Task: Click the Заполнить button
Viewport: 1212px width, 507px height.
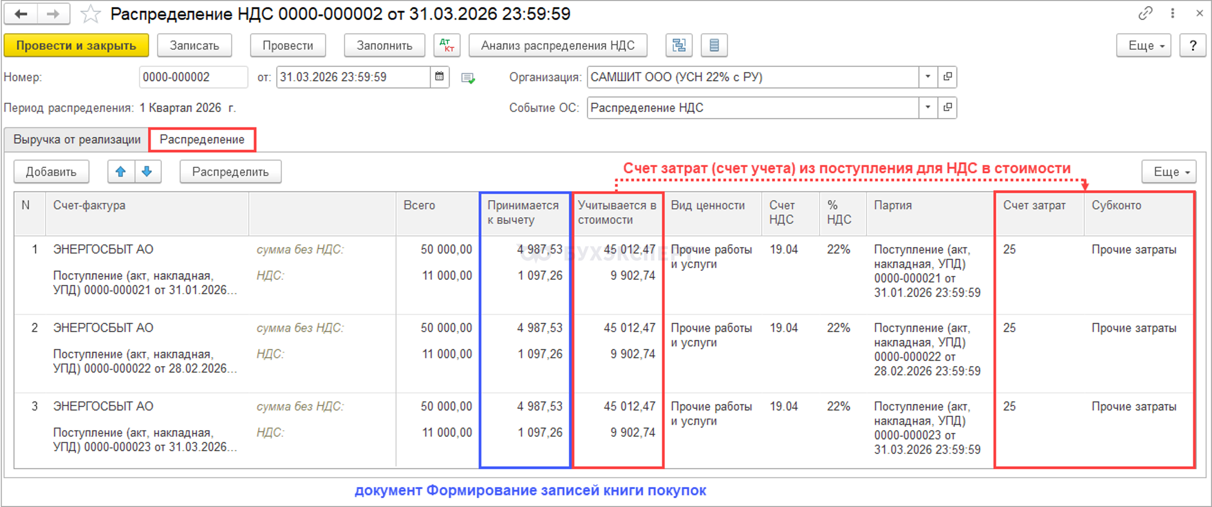Action: click(x=385, y=45)
